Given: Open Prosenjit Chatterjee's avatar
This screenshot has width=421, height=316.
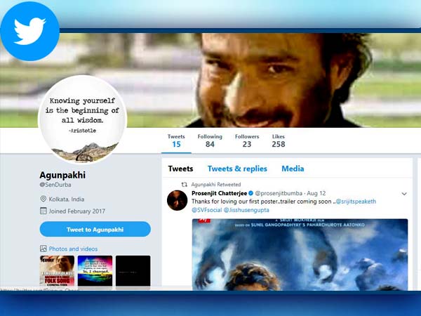Looking at the screenshot, I should click(x=178, y=200).
